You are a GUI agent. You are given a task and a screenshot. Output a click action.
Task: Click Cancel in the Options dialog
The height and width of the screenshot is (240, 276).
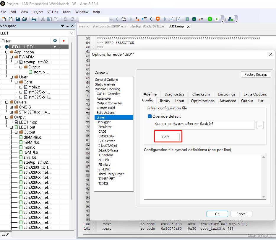point(241,214)
